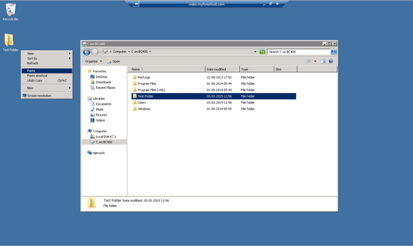The image size is (413, 246).
Task: Choose Refresh in the context menu
Action: click(46, 63)
